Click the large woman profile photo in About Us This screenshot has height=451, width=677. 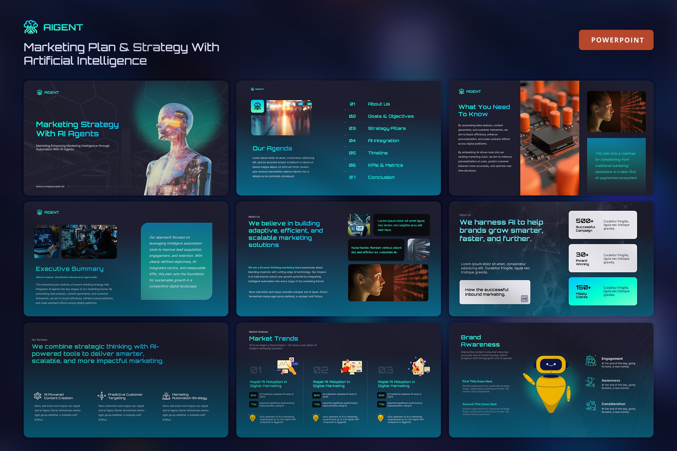coord(388,283)
